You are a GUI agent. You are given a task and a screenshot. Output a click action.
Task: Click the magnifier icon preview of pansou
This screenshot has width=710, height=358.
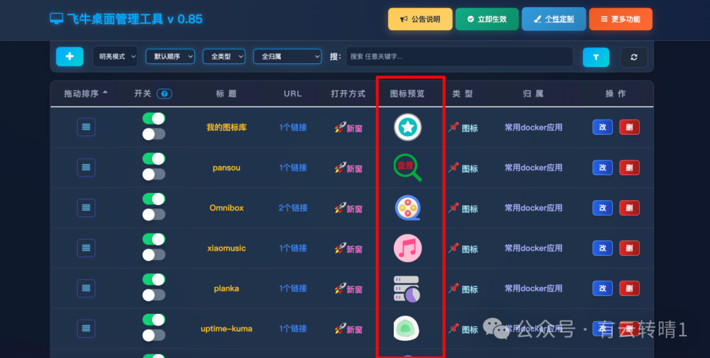point(408,168)
